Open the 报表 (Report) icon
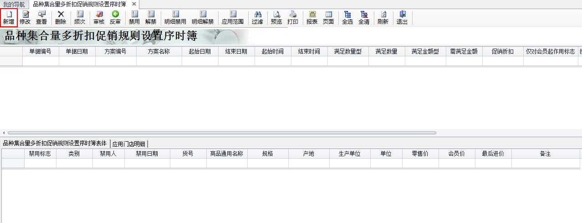Viewport: 582px width, 223px height. click(312, 18)
